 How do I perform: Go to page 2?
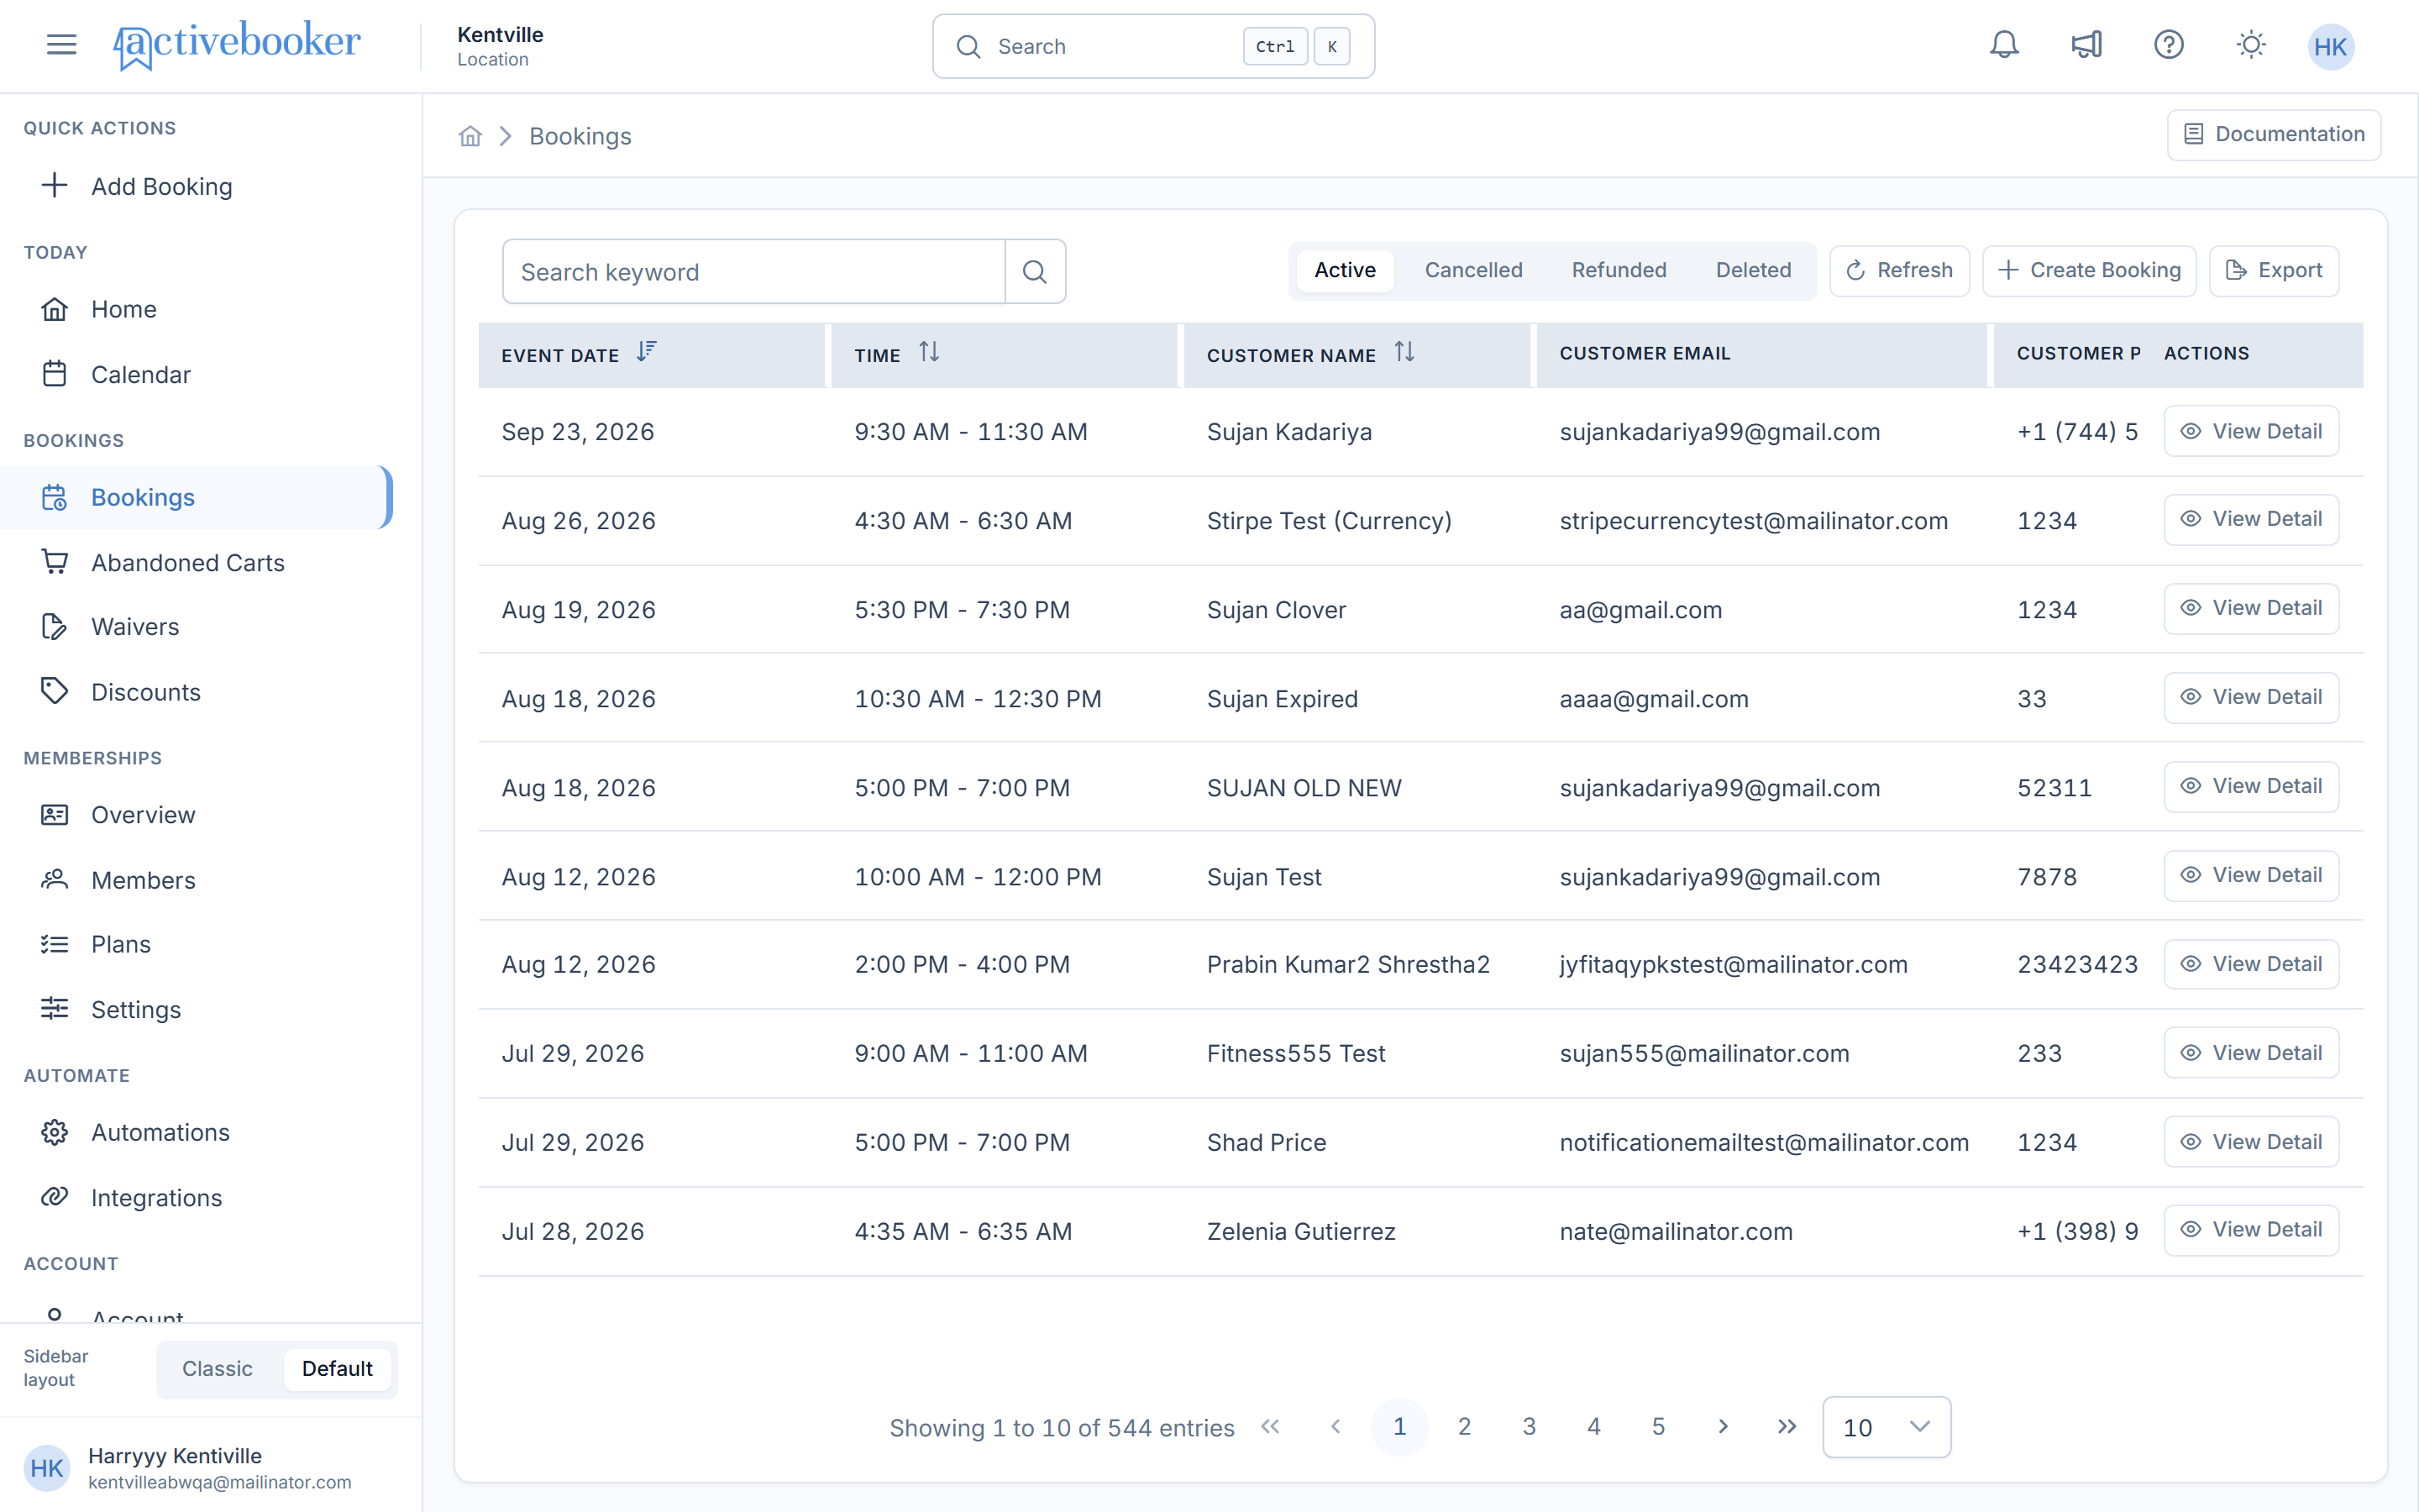pyautogui.click(x=1464, y=1427)
